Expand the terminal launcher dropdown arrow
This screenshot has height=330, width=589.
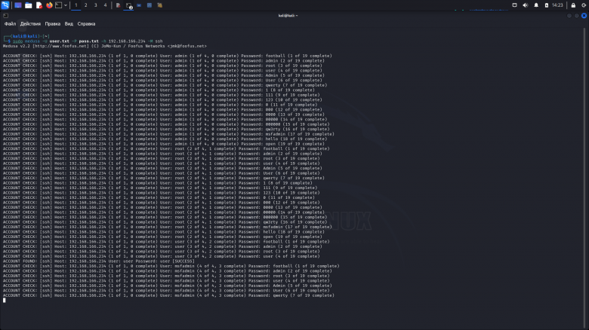click(x=66, y=5)
